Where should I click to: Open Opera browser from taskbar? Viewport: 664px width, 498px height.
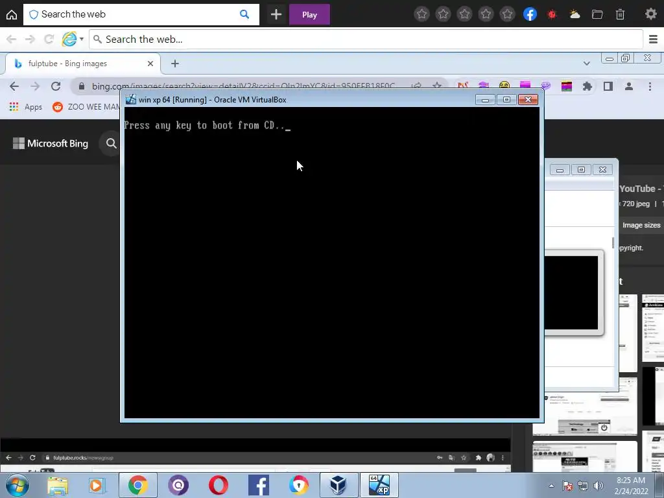(218, 485)
